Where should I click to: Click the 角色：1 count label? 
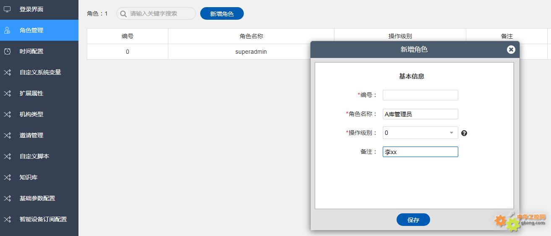(x=97, y=13)
